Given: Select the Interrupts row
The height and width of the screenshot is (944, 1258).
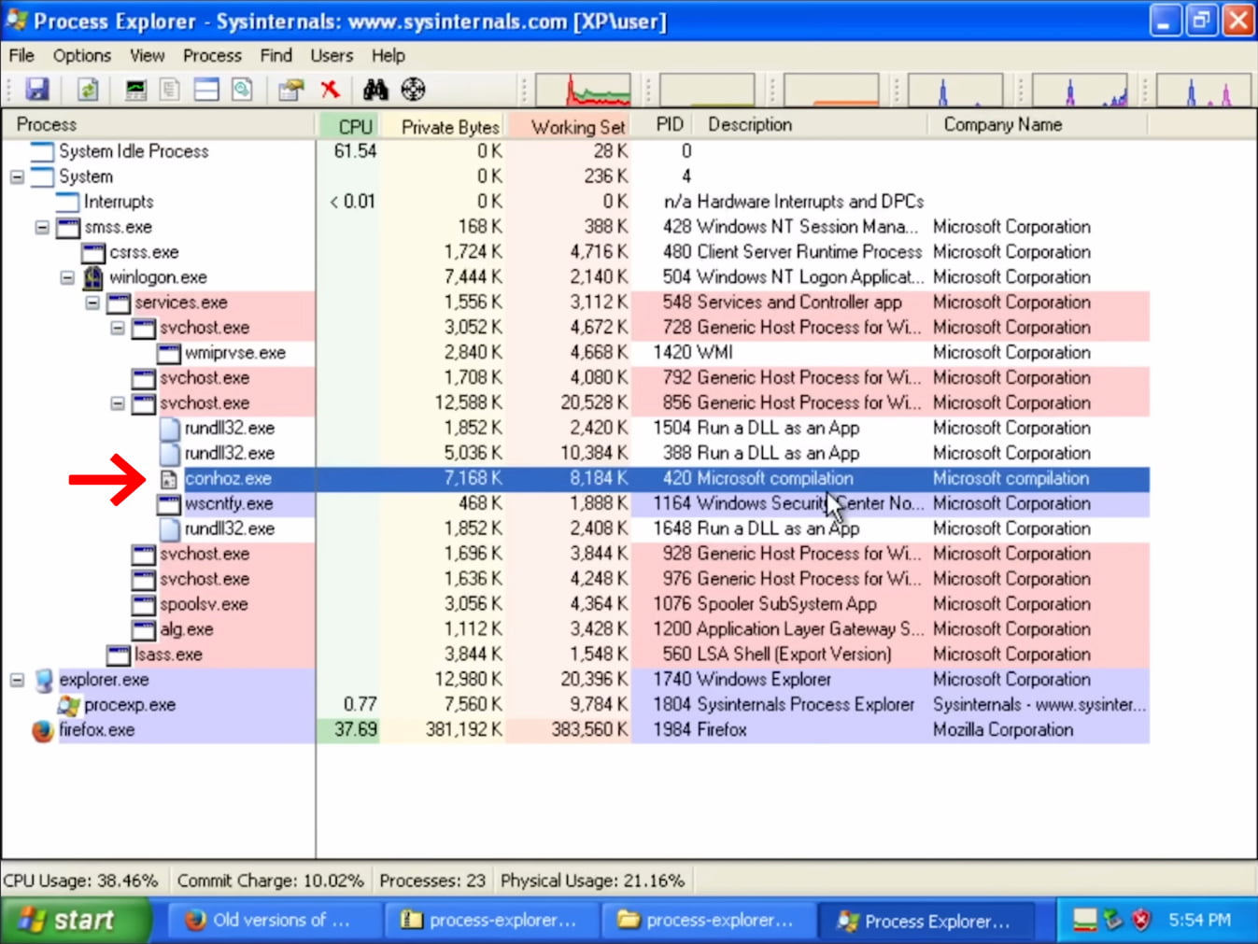Looking at the screenshot, I should (x=575, y=202).
